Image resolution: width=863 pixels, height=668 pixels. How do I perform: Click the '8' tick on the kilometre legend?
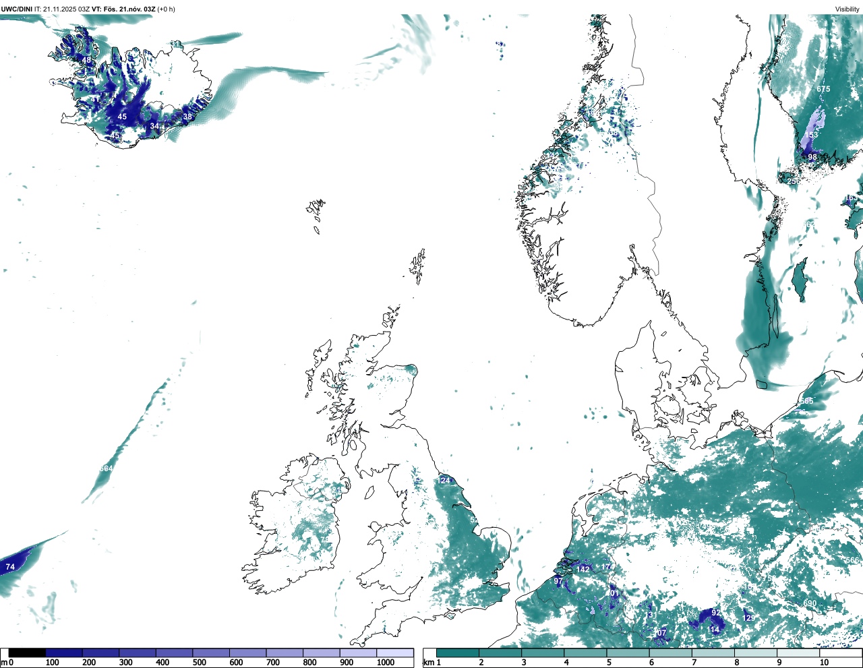tap(737, 663)
